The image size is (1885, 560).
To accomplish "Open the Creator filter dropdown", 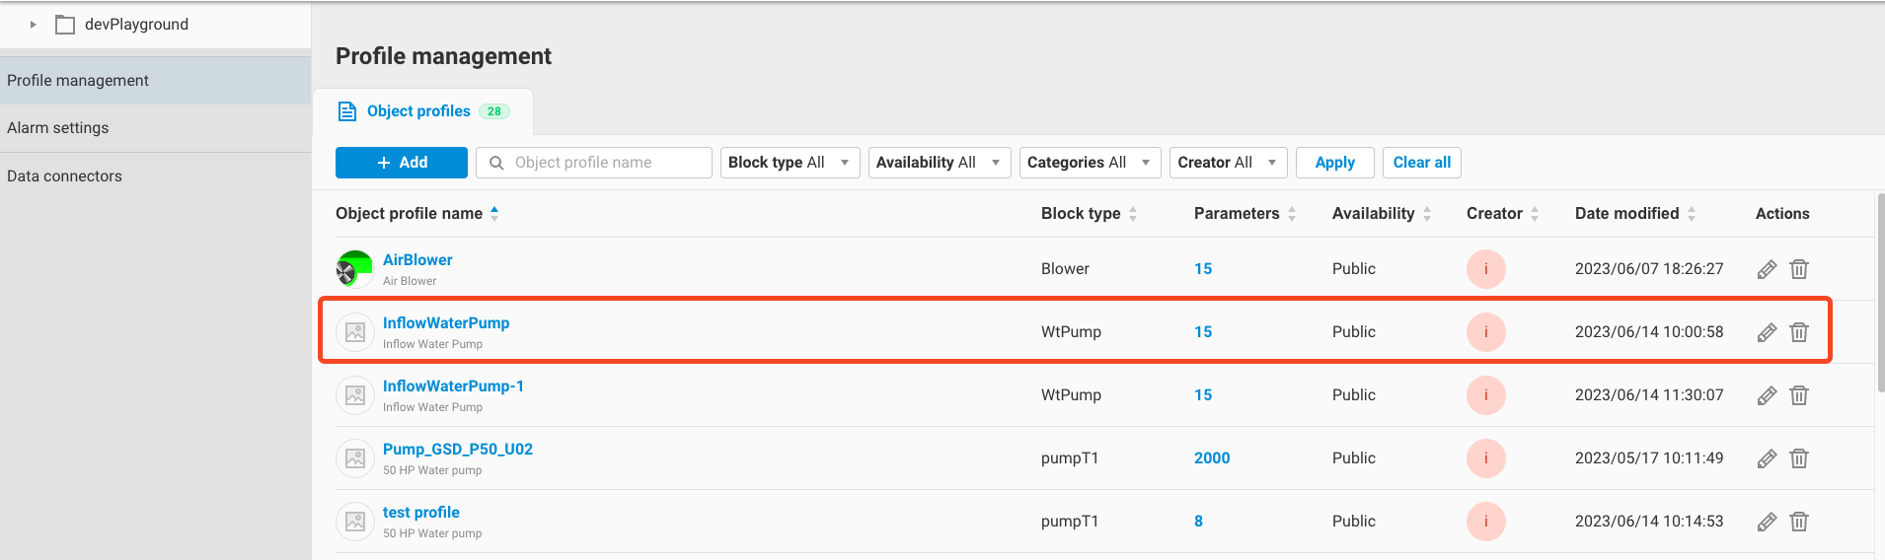I will 1228,163.
